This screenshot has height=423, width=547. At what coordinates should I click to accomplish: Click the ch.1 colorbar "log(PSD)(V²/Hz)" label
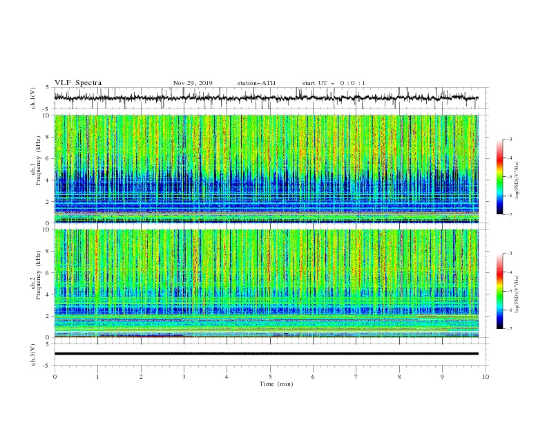(x=517, y=180)
